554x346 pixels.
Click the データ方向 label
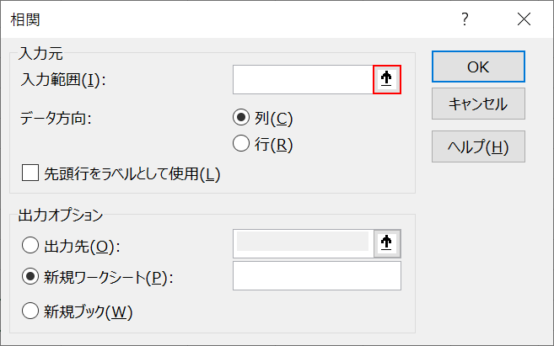[56, 118]
